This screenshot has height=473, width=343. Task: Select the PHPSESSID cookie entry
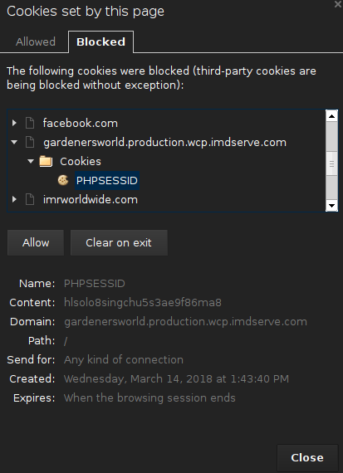(107, 180)
